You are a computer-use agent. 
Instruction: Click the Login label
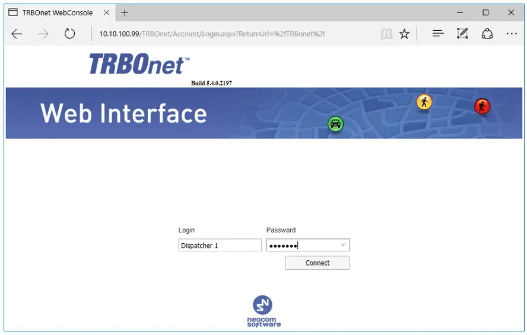point(186,230)
